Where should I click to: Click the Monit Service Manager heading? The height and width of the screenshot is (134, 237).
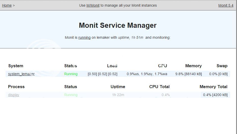[x=118, y=25]
